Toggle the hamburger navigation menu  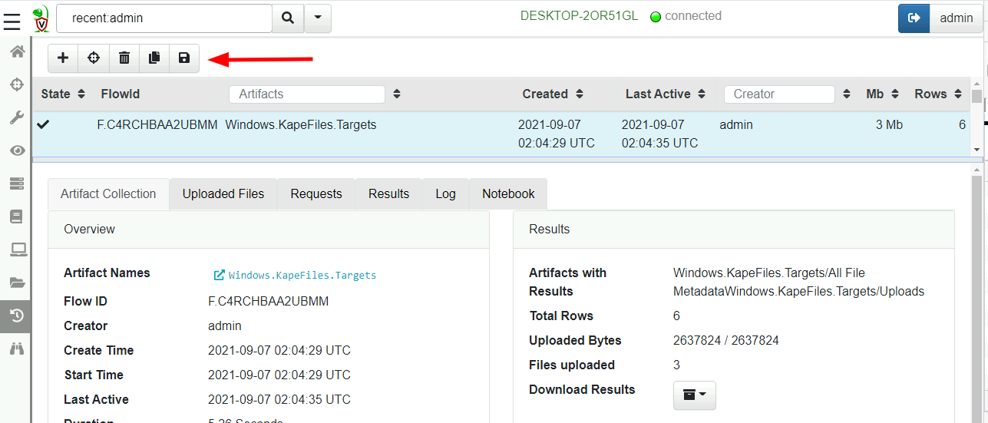click(12, 21)
